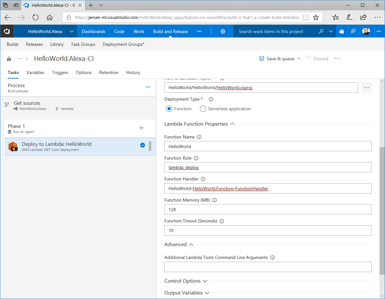Expand the Control Options section
Viewport: 385px width, 299px height.
(205, 281)
